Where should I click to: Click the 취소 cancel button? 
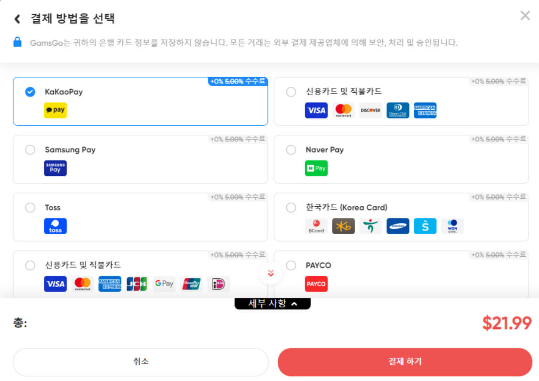point(141,362)
